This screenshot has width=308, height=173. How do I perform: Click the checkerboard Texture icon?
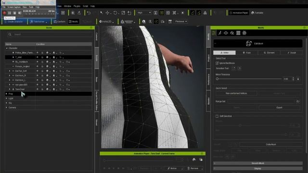pos(238,33)
